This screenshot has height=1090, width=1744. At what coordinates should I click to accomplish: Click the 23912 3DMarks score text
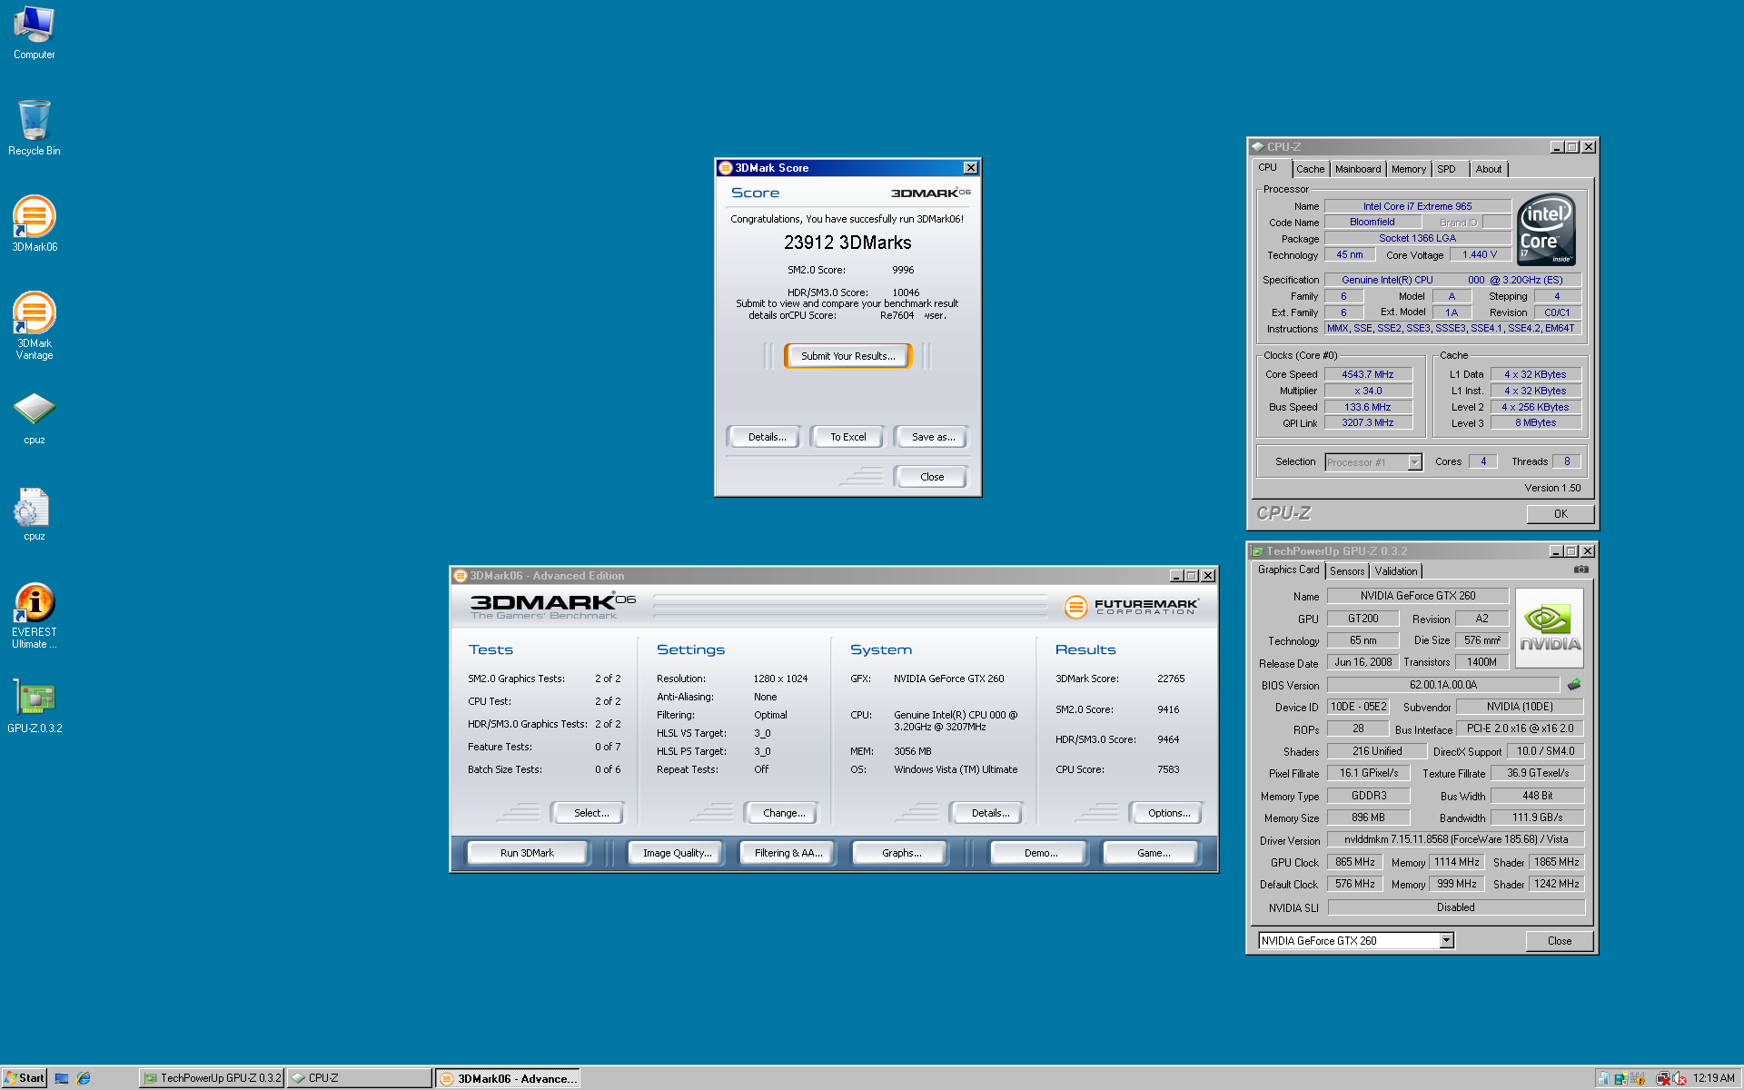click(847, 243)
